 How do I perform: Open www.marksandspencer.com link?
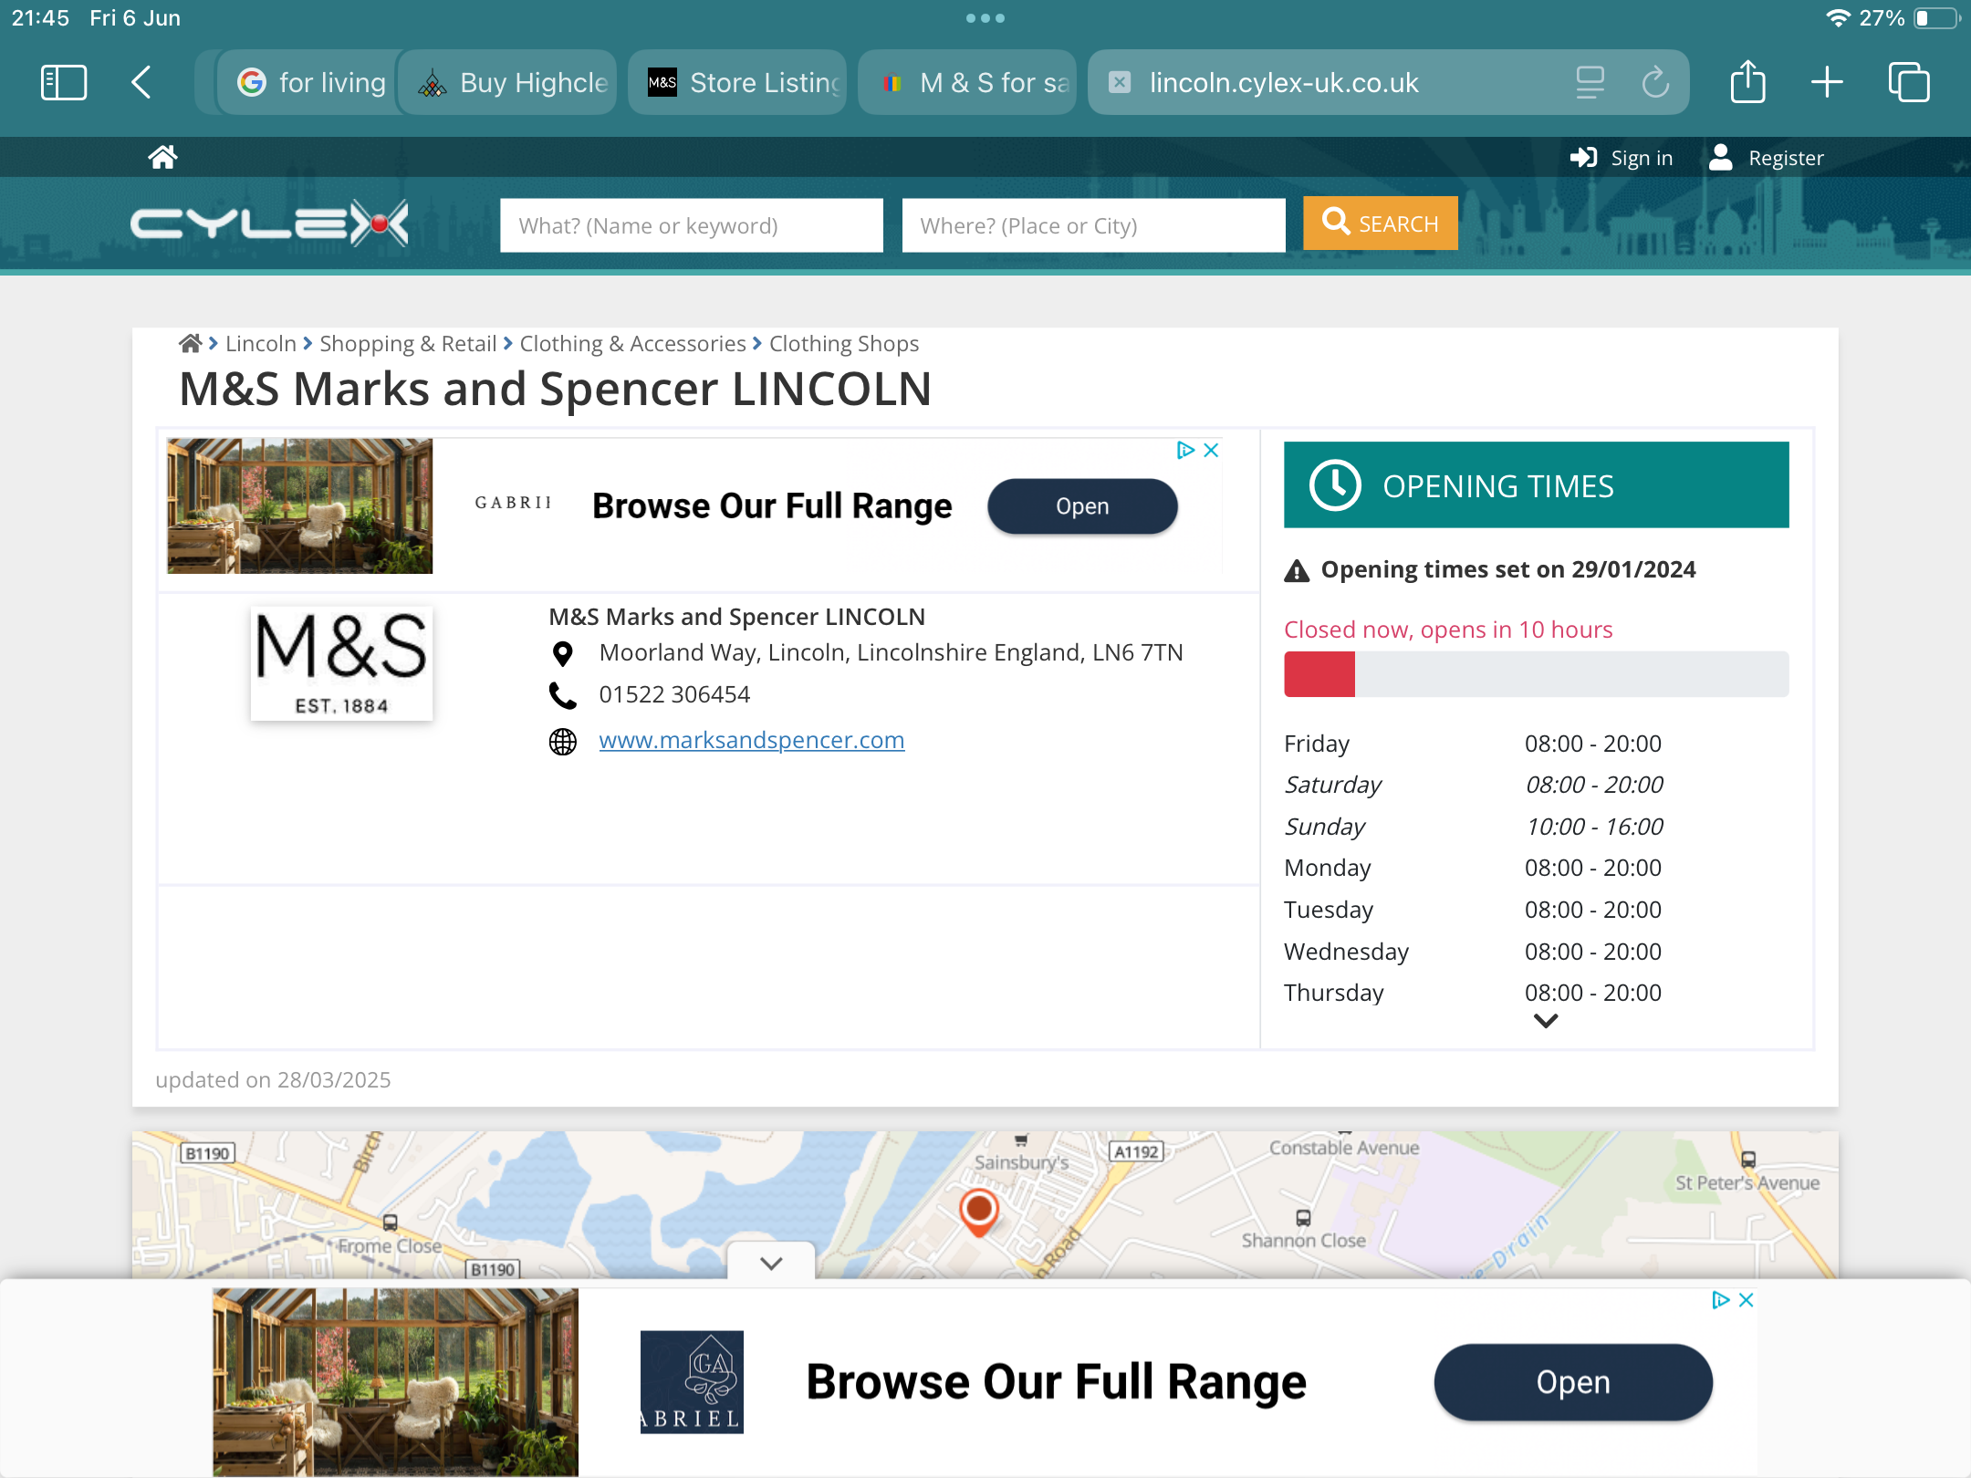coord(752,741)
